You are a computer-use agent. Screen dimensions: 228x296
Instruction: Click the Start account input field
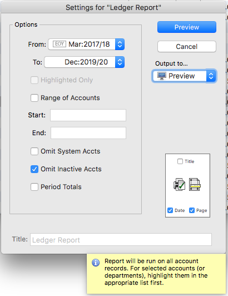click(x=88, y=115)
